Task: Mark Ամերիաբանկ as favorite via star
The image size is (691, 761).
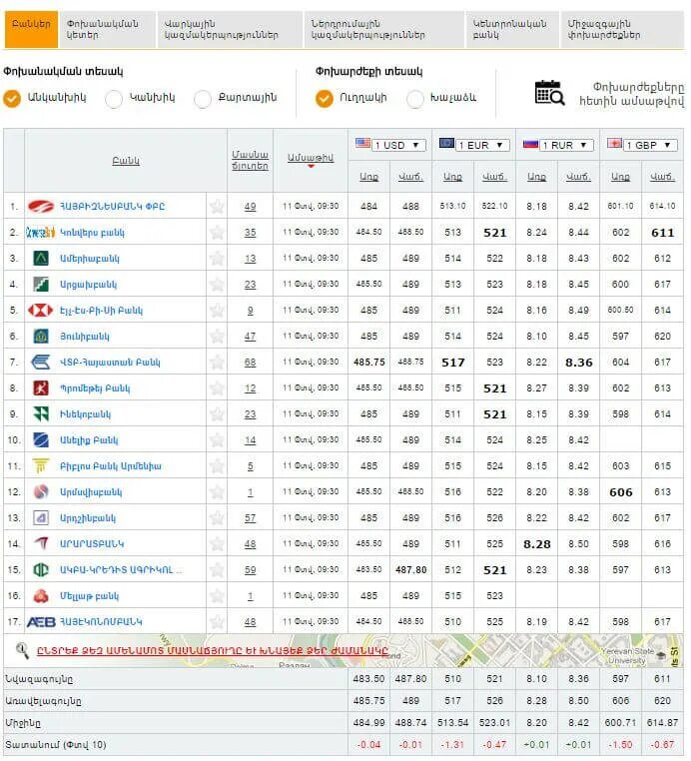Action: (217, 259)
